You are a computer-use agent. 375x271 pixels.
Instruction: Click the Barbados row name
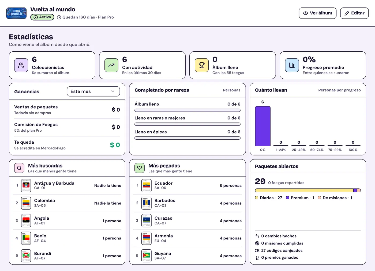[165, 201]
